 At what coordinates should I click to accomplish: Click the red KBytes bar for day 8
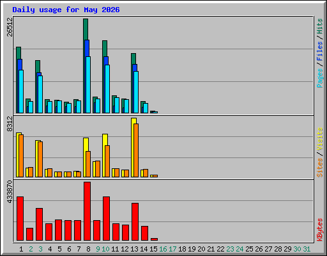point(87,211)
